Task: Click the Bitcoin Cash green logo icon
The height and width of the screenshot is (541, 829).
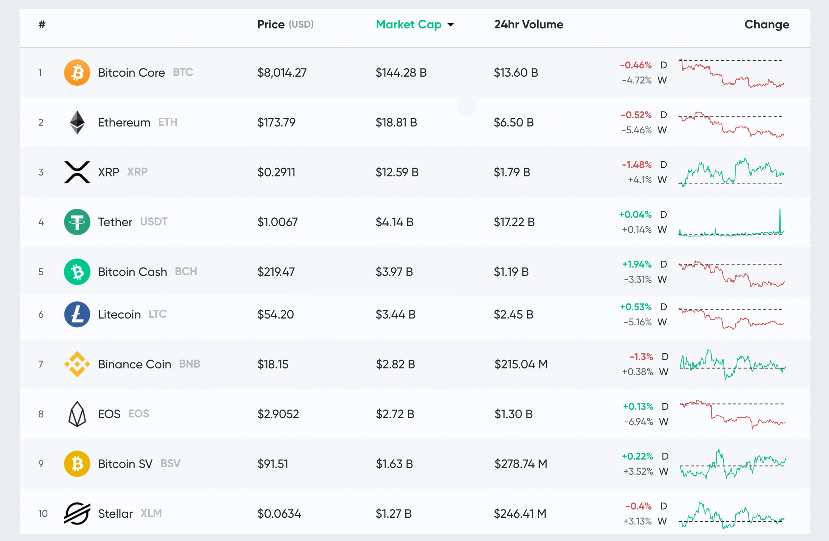Action: pyautogui.click(x=77, y=272)
